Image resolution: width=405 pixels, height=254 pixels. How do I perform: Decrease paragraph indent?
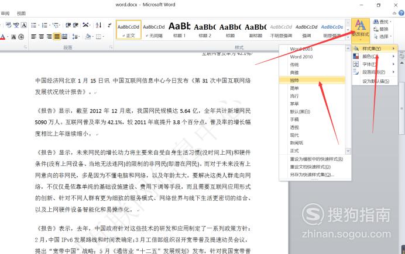[x=68, y=25]
